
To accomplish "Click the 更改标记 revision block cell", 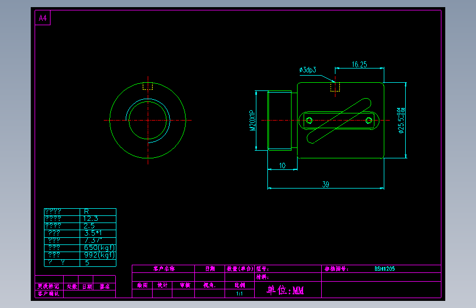I will 48,287.
